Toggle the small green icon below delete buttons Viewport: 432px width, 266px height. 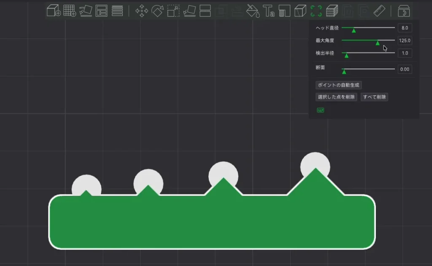[321, 110]
